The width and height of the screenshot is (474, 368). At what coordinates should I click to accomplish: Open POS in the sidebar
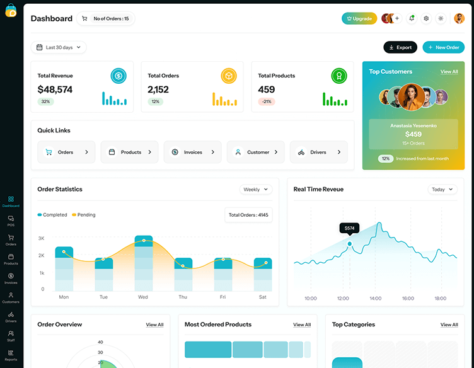pyautogui.click(x=11, y=221)
